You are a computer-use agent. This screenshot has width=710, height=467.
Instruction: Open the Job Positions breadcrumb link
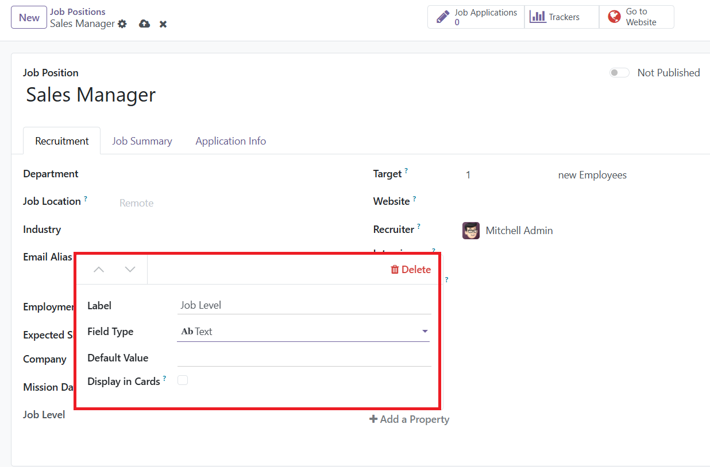tap(78, 11)
